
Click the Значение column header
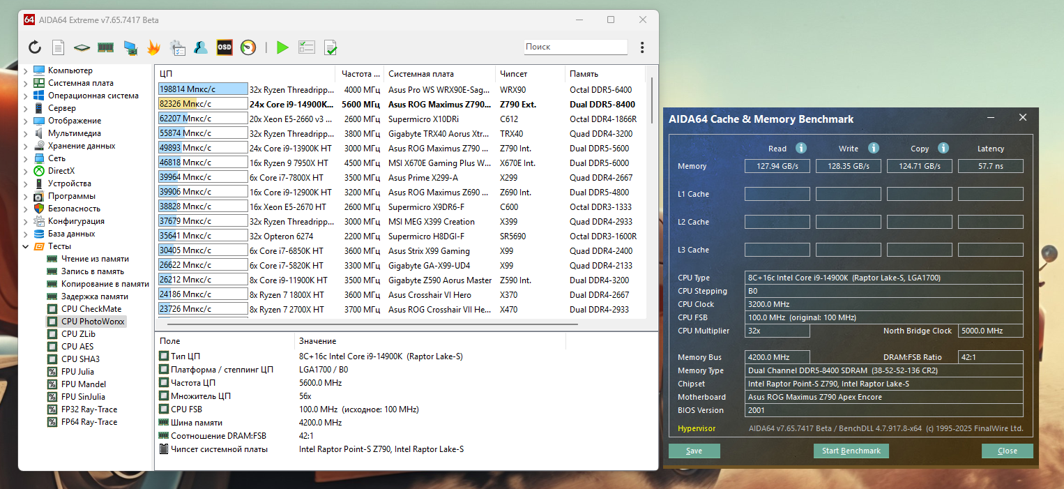coord(430,341)
